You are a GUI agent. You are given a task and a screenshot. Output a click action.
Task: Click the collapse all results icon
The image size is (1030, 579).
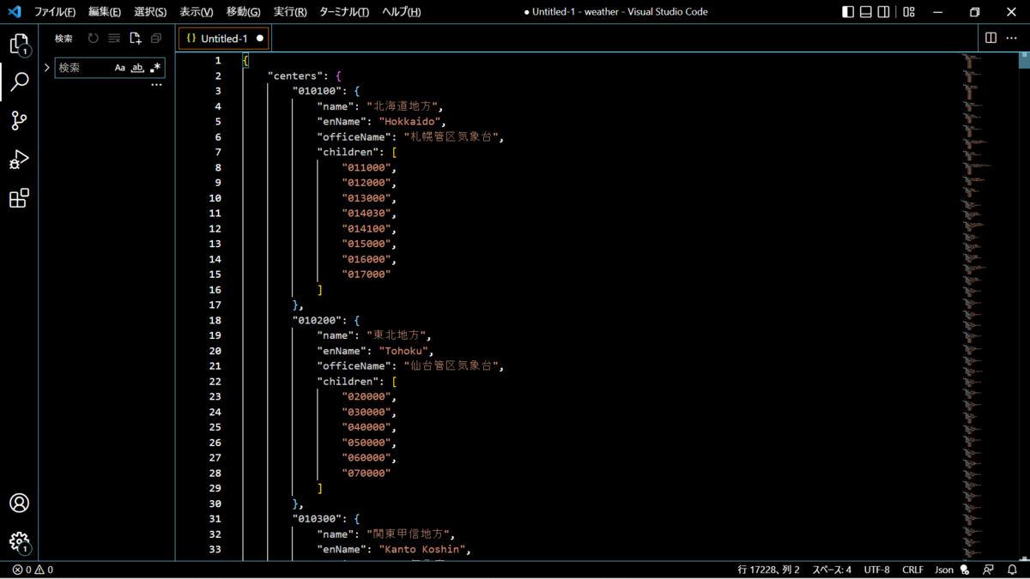(x=156, y=39)
